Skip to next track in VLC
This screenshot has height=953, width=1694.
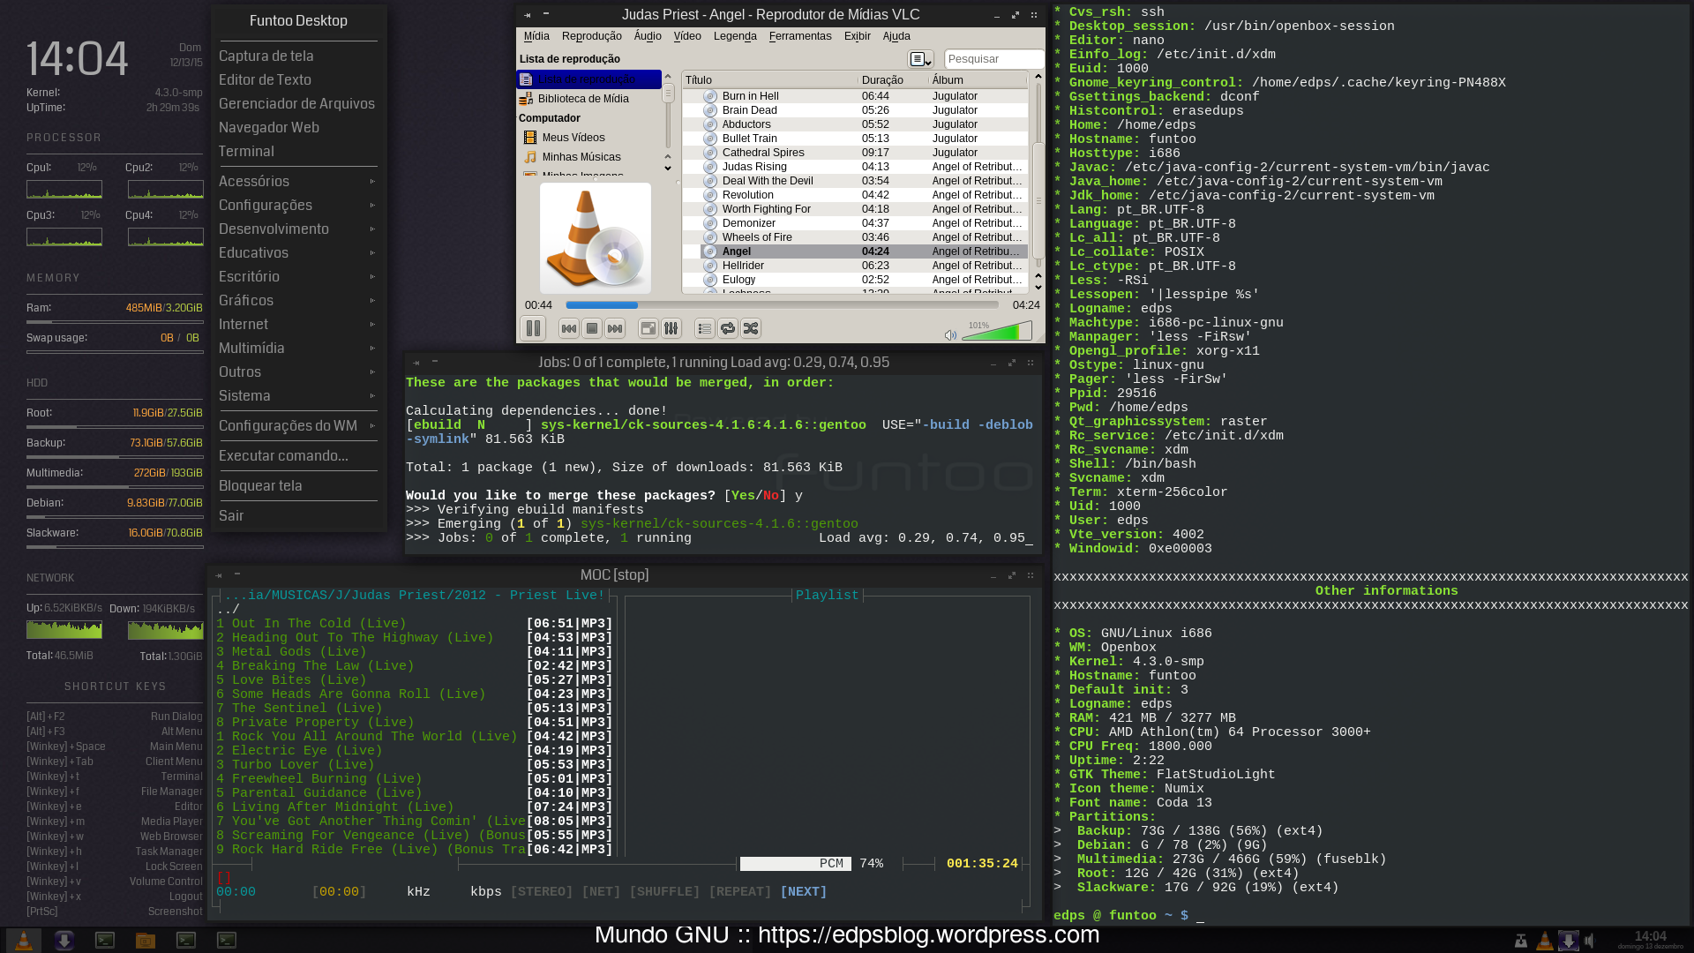click(615, 328)
